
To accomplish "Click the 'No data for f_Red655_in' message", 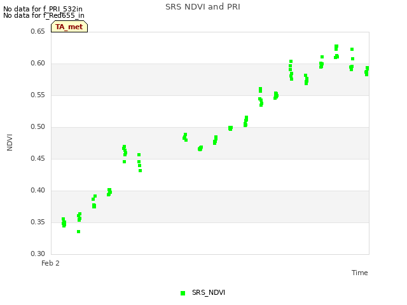I will tap(44, 15).
